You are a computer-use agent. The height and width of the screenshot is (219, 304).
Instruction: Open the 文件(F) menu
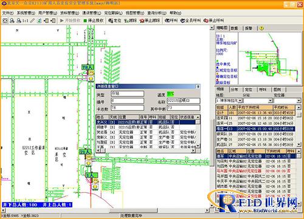[8, 13]
